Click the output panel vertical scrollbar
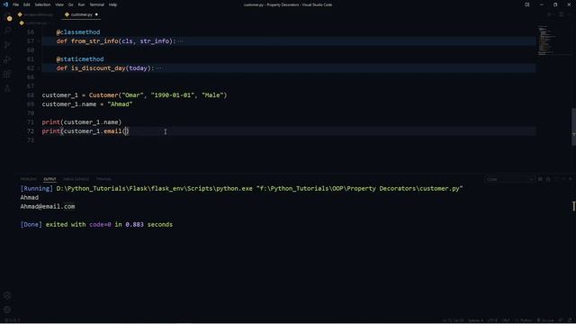The height and width of the screenshot is (324, 576). (574, 206)
